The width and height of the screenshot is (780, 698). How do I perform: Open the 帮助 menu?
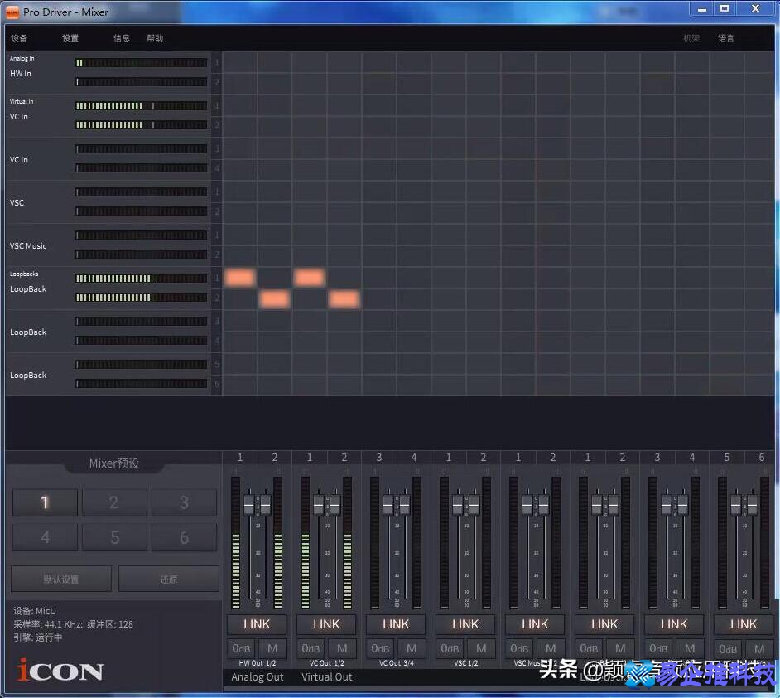pyautogui.click(x=155, y=38)
